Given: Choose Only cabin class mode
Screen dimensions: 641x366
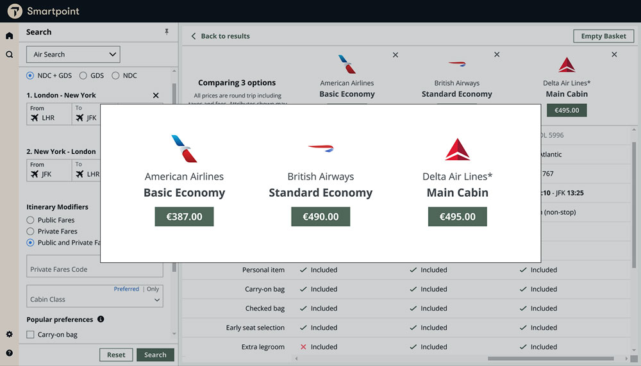Looking at the screenshot, I should point(153,288).
